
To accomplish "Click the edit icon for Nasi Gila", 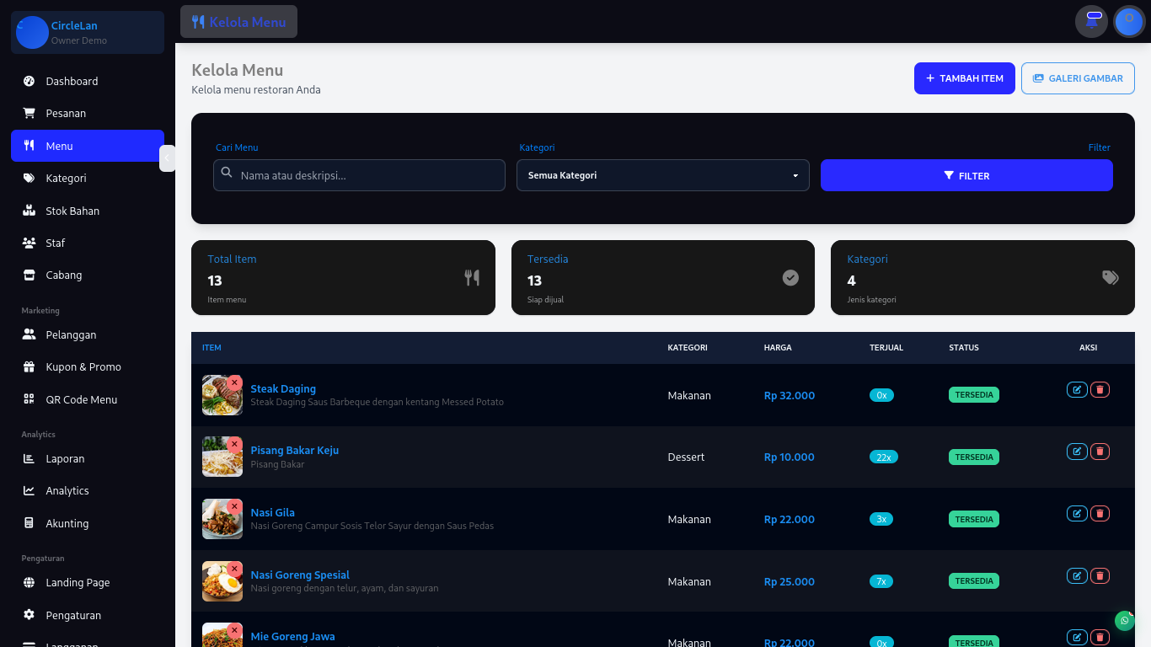I will tap(1077, 513).
